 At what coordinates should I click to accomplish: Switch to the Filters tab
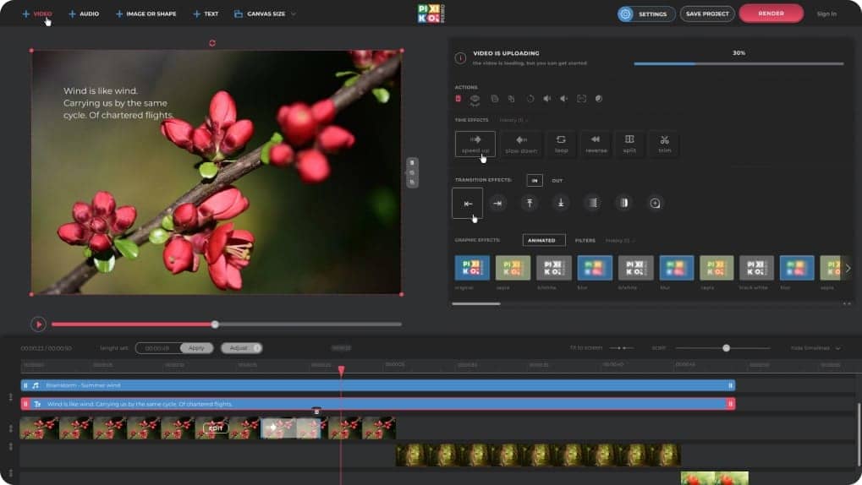coord(585,240)
